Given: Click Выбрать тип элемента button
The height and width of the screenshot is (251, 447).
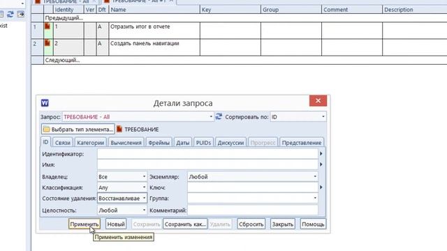Looking at the screenshot, I should (x=78, y=129).
